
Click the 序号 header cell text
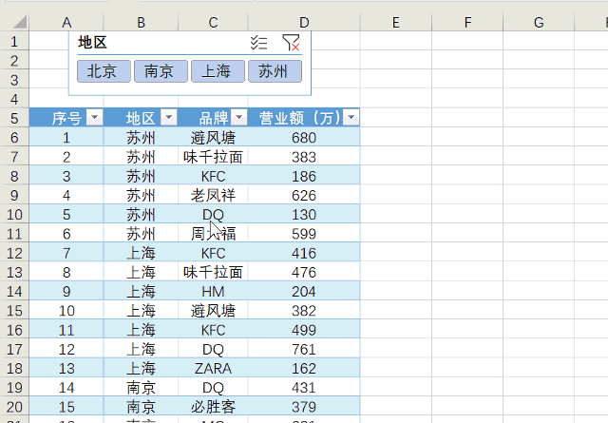tap(66, 118)
